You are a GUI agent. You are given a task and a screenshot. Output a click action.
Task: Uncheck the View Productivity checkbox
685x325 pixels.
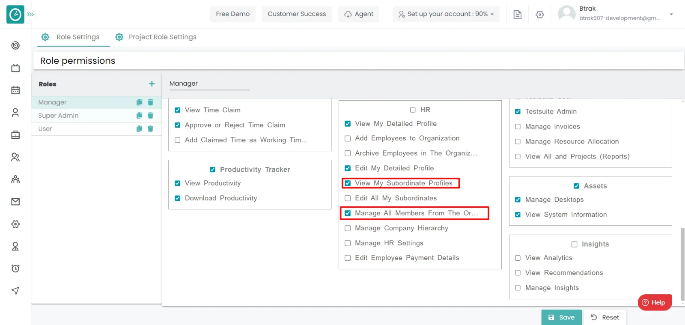pyautogui.click(x=178, y=183)
